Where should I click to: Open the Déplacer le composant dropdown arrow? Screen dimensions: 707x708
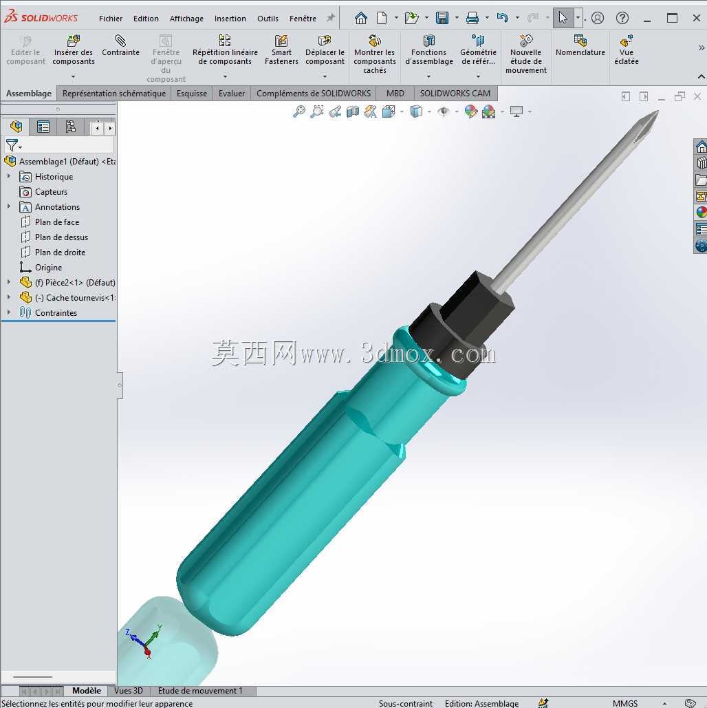coord(325,77)
